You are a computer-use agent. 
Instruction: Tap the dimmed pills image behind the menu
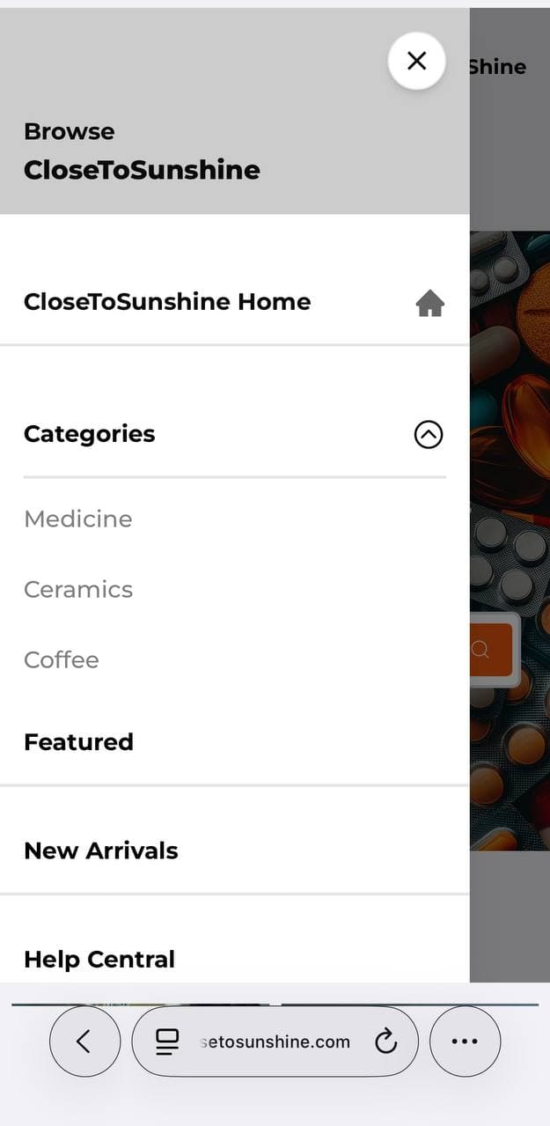point(510,440)
